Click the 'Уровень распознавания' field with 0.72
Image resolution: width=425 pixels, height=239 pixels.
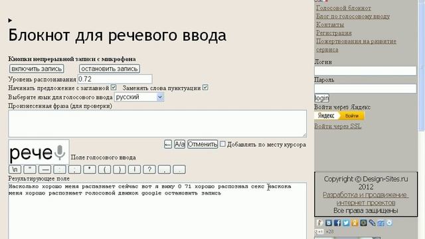(x=115, y=79)
